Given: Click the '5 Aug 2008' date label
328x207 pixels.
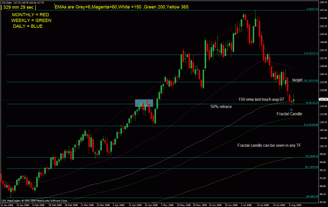Looking at the screenshot, I should pyautogui.click(x=295, y=205).
